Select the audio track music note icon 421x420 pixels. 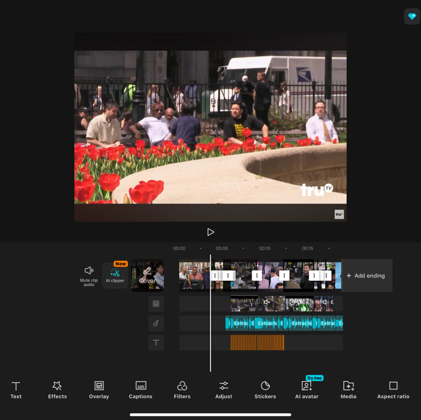[x=156, y=323]
